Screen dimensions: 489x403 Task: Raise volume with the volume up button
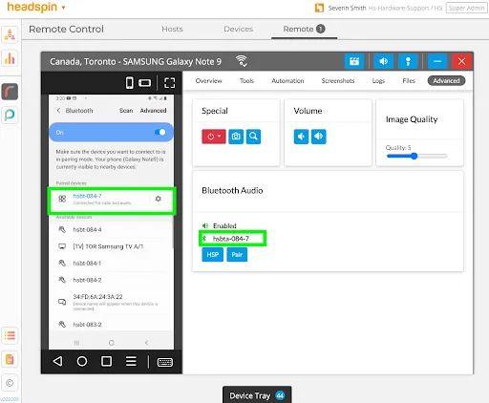[x=319, y=137]
